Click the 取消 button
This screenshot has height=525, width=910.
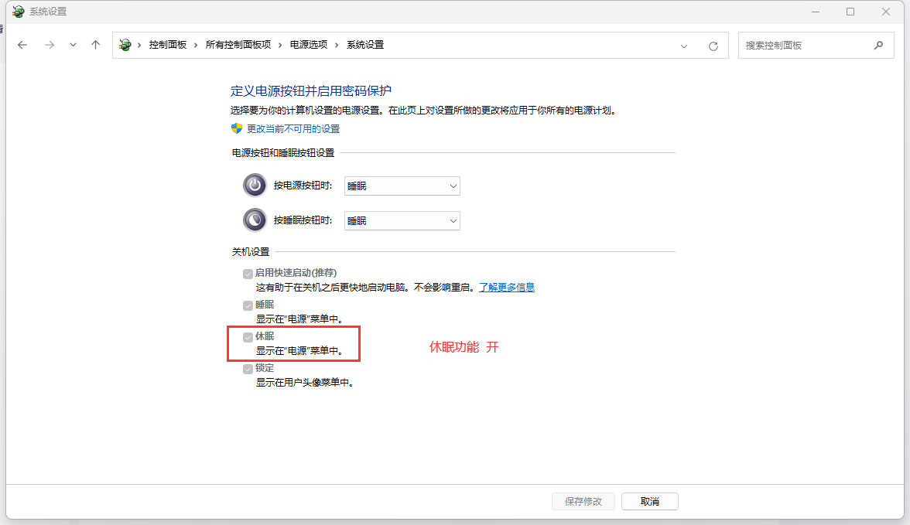(x=650, y=501)
